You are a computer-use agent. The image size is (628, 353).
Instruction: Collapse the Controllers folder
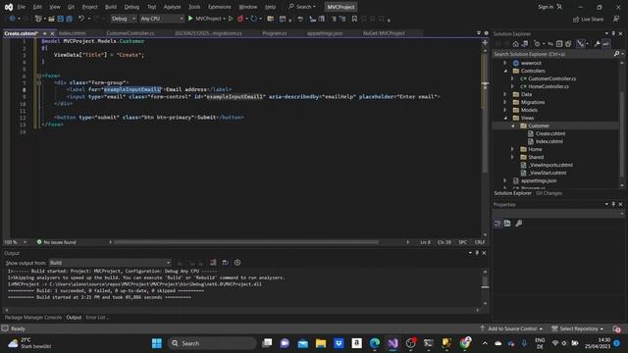pyautogui.click(x=506, y=71)
